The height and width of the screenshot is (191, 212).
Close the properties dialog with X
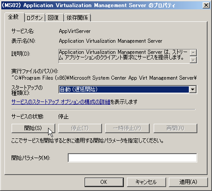(206, 5)
